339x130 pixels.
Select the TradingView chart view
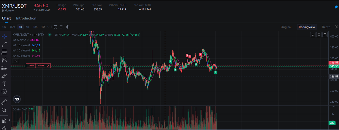307,27
